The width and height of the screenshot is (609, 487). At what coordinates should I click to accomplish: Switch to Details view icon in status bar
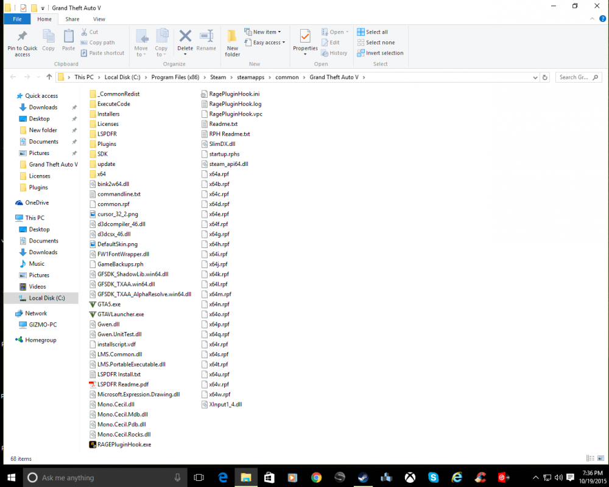click(590, 458)
